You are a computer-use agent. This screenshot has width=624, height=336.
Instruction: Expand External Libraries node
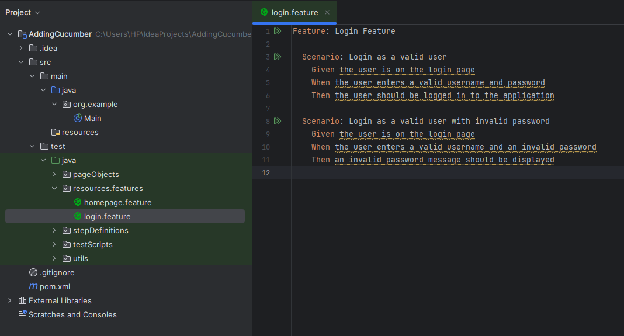tap(10, 300)
